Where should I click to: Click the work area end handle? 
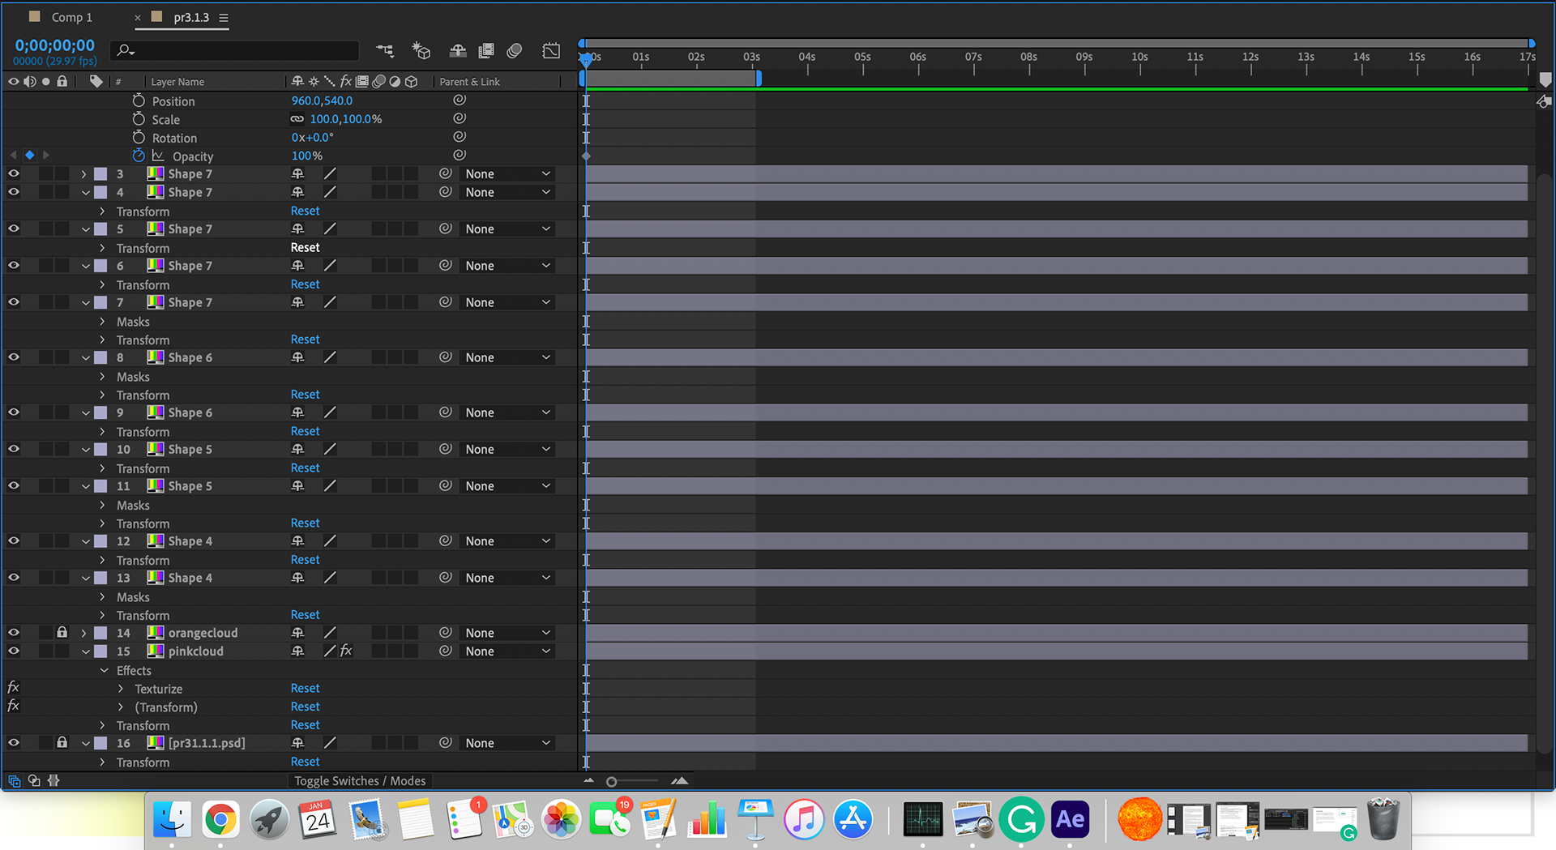pyautogui.click(x=759, y=79)
